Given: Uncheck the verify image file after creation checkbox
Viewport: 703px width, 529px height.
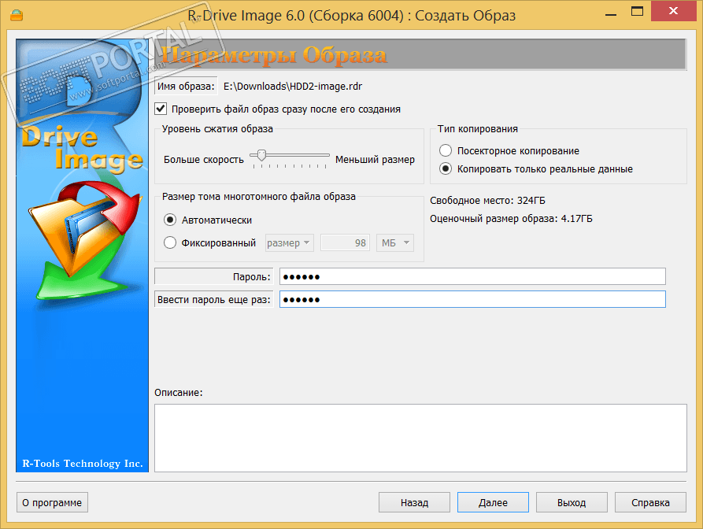Looking at the screenshot, I should 161,109.
